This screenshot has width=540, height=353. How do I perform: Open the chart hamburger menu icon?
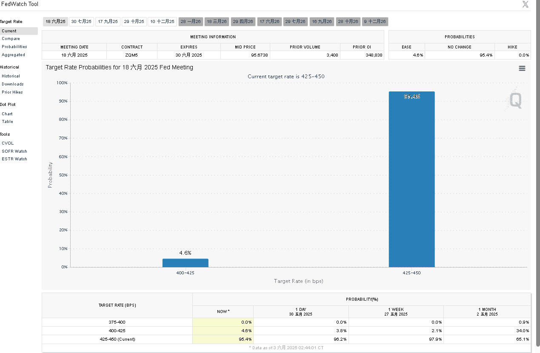tap(522, 68)
